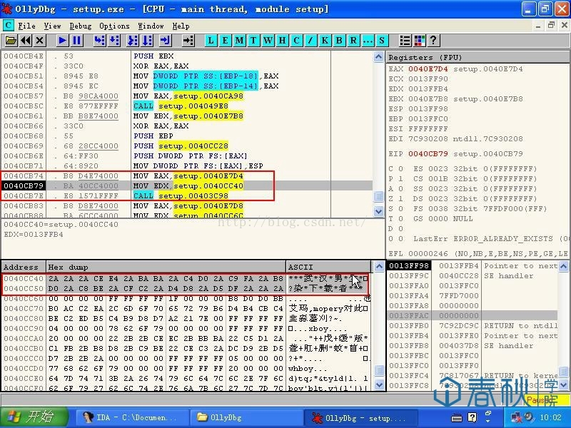Pause execution with the Pause icon
Viewport: 571px width, 428px height.
(x=77, y=40)
